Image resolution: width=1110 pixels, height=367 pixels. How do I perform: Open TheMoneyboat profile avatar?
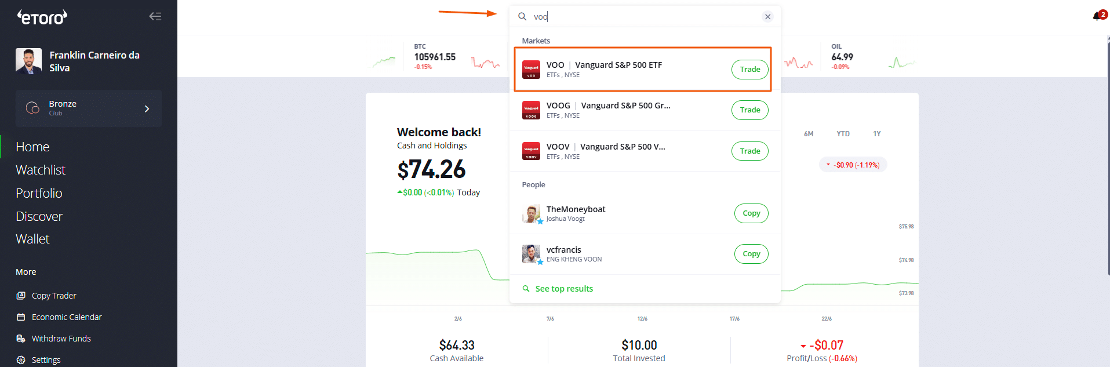click(531, 213)
